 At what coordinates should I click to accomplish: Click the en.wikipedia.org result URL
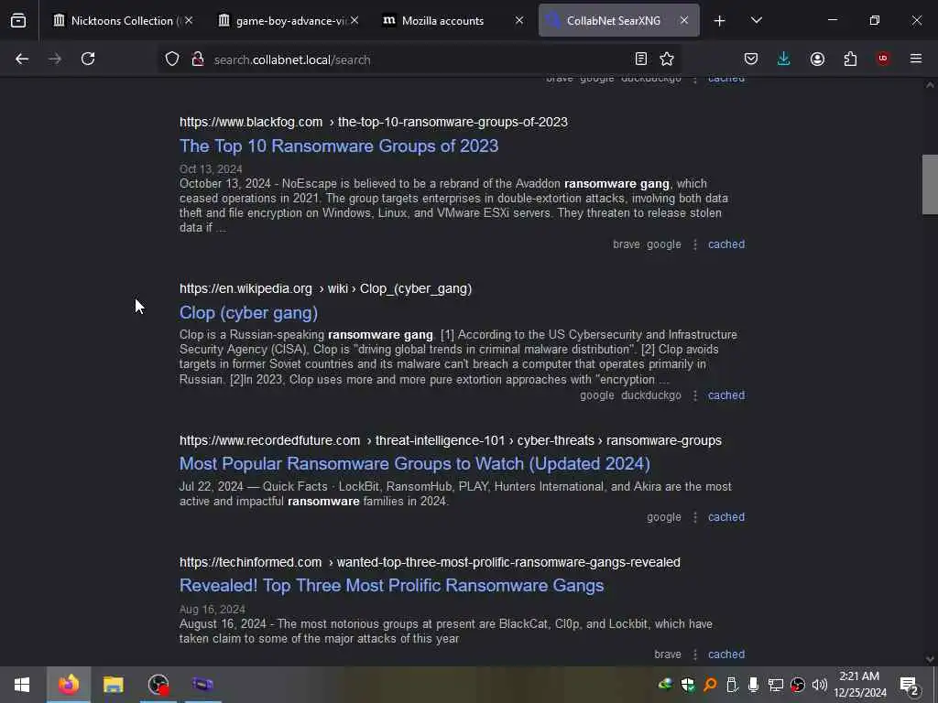325,288
